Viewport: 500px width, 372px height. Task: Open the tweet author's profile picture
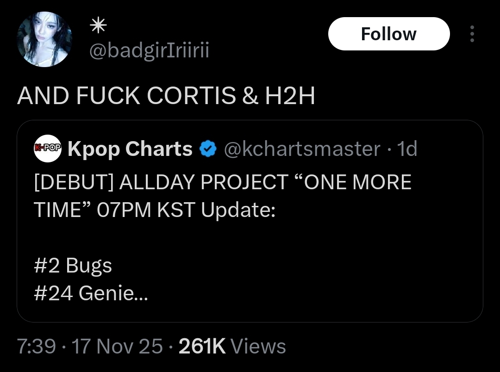[x=44, y=39]
